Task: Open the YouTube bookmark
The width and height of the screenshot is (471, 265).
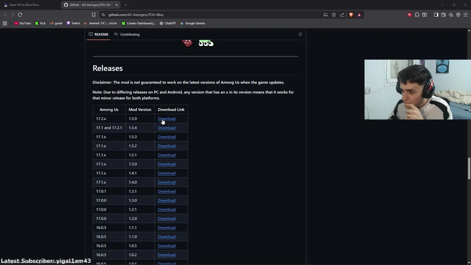Action: 23,23
